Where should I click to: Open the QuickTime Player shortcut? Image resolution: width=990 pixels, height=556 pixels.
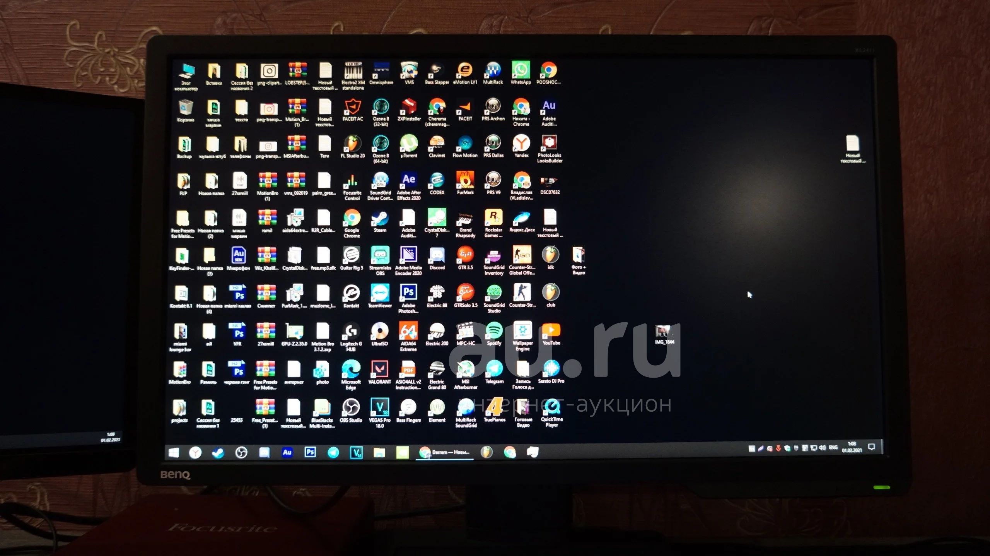click(552, 413)
